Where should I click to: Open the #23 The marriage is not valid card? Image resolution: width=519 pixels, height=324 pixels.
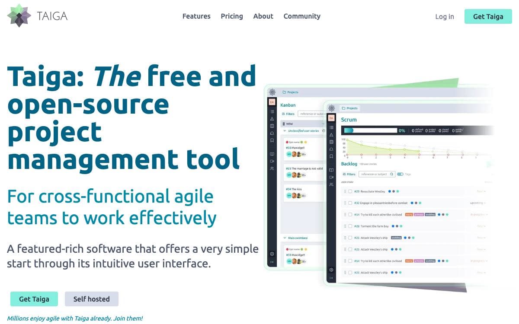tap(304, 172)
